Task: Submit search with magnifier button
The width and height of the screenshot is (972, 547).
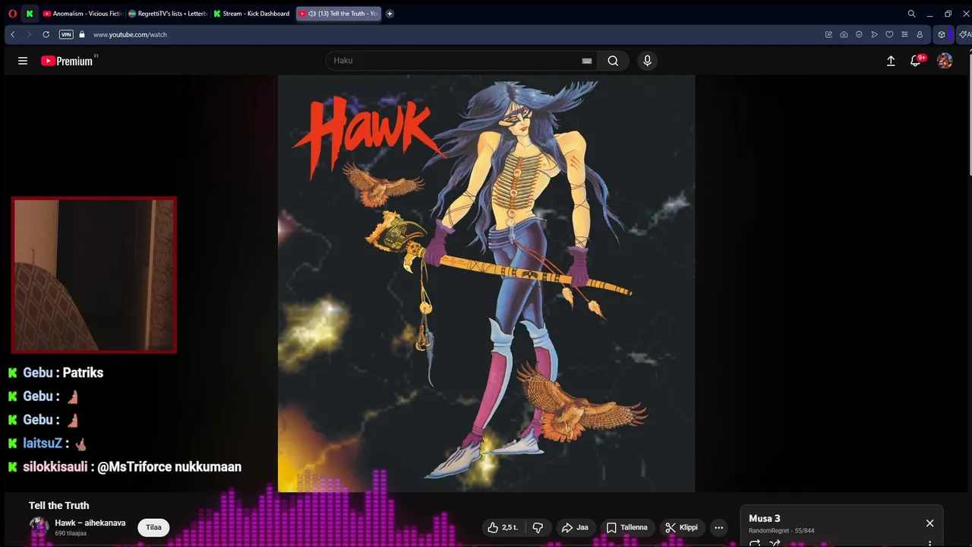Action: point(613,61)
